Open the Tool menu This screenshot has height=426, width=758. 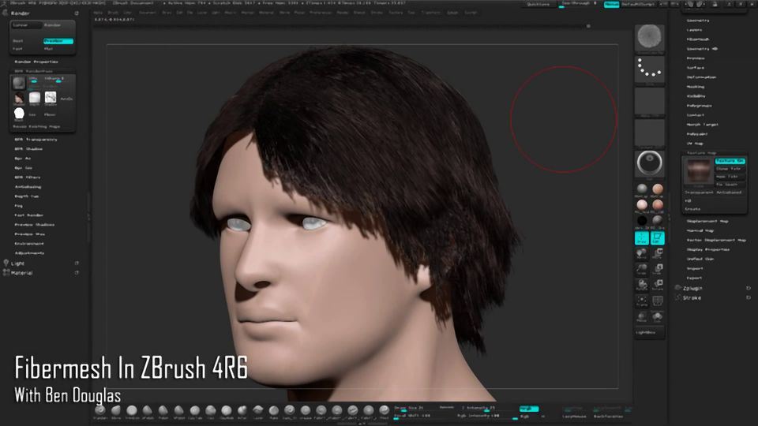[411, 13]
